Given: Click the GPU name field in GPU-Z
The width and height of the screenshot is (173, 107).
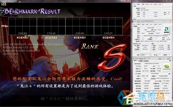Looking at the screenshot, I should tap(152, 64).
